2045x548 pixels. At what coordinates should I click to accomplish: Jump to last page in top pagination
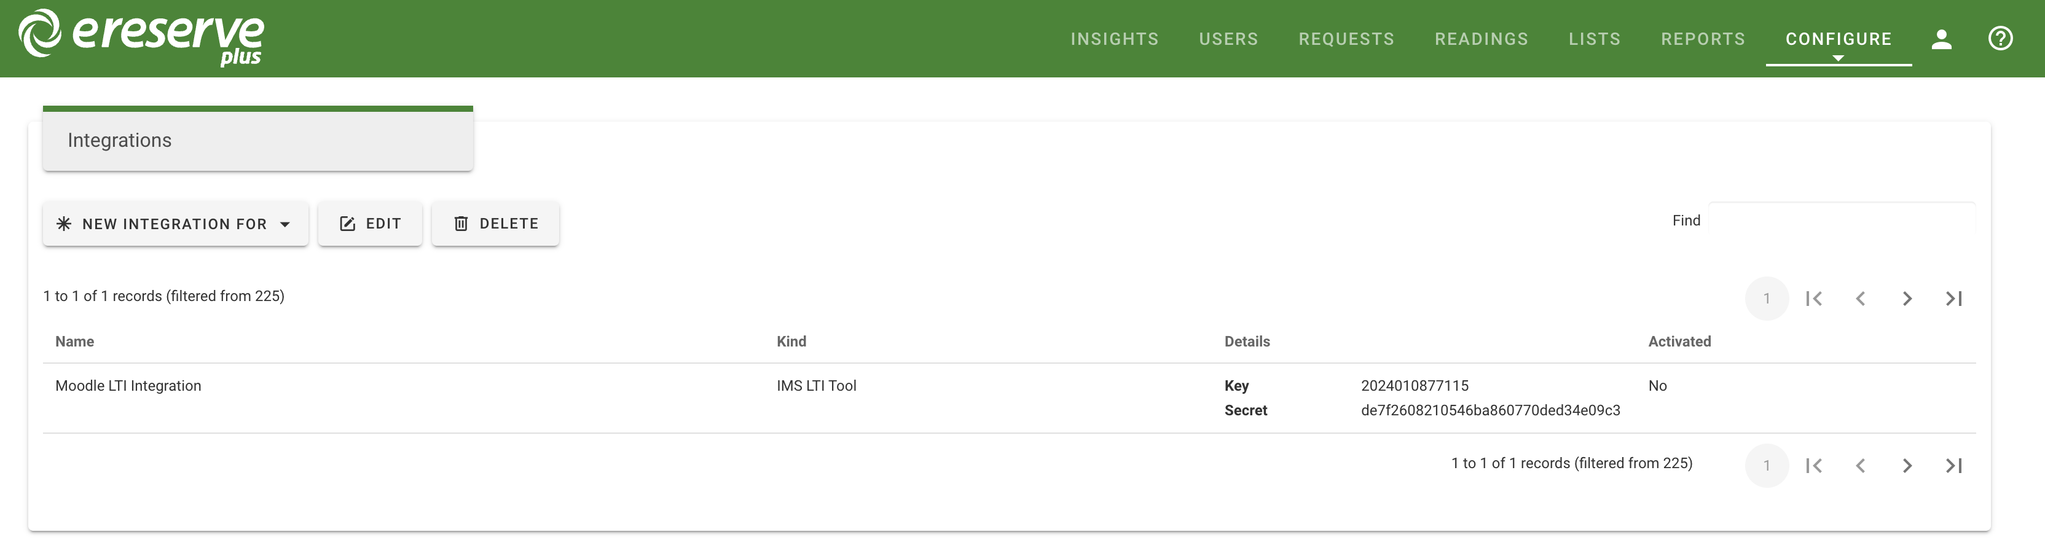(1953, 299)
